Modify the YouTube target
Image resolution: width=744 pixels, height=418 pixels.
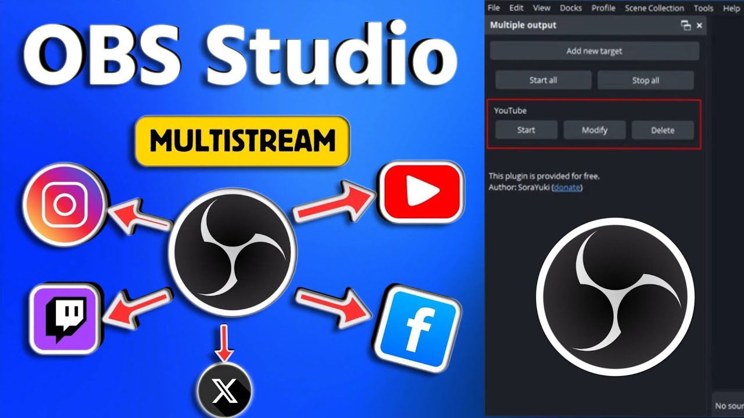point(594,130)
